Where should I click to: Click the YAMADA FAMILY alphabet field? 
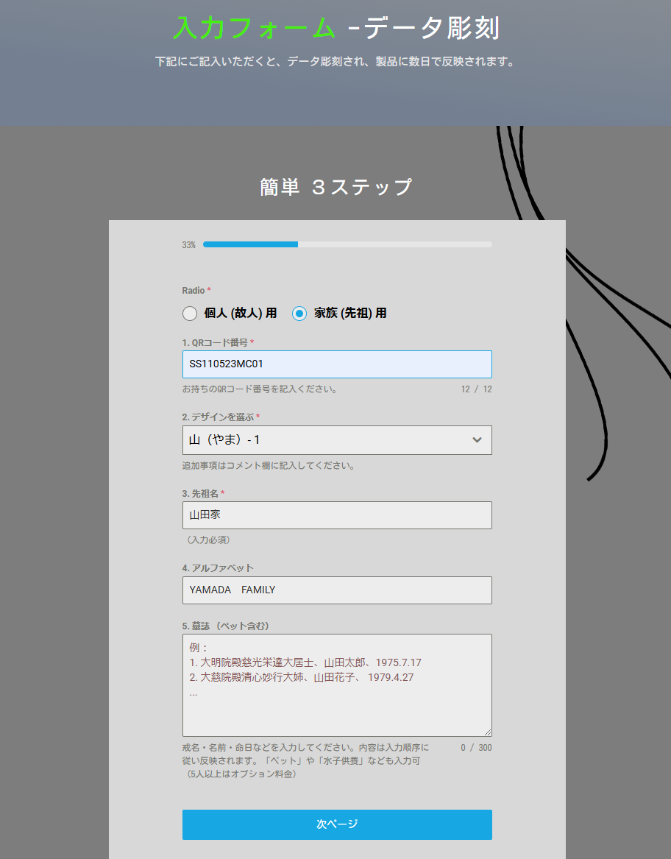337,590
